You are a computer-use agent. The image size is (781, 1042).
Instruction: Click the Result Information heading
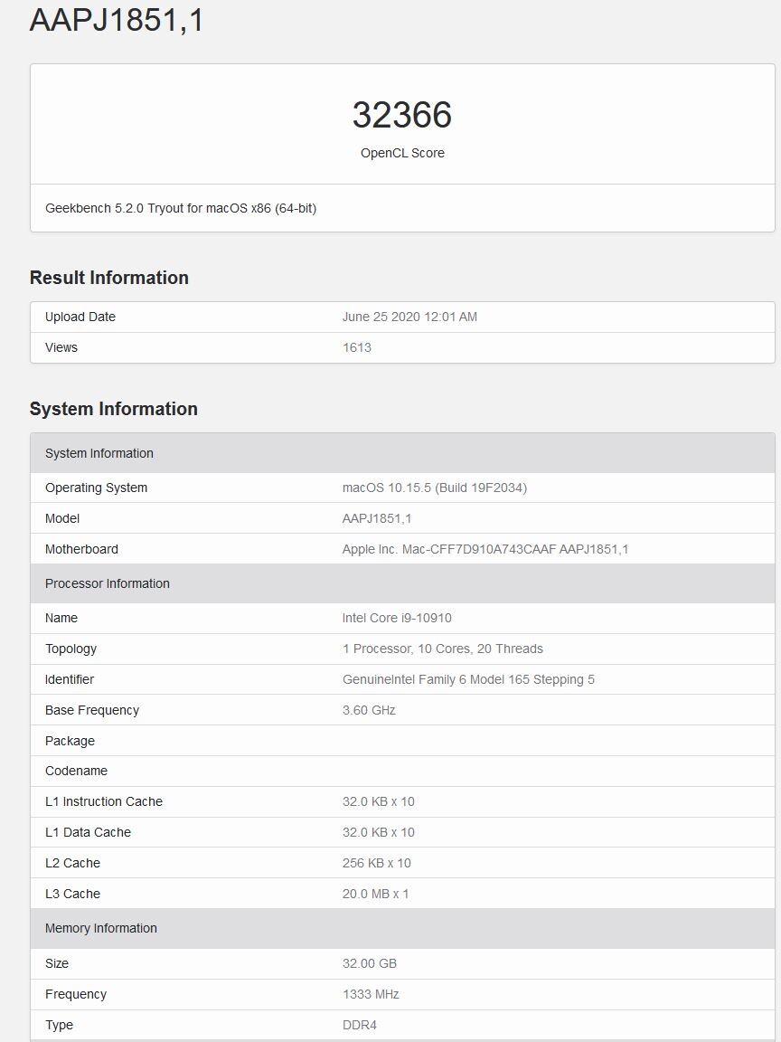coord(109,278)
